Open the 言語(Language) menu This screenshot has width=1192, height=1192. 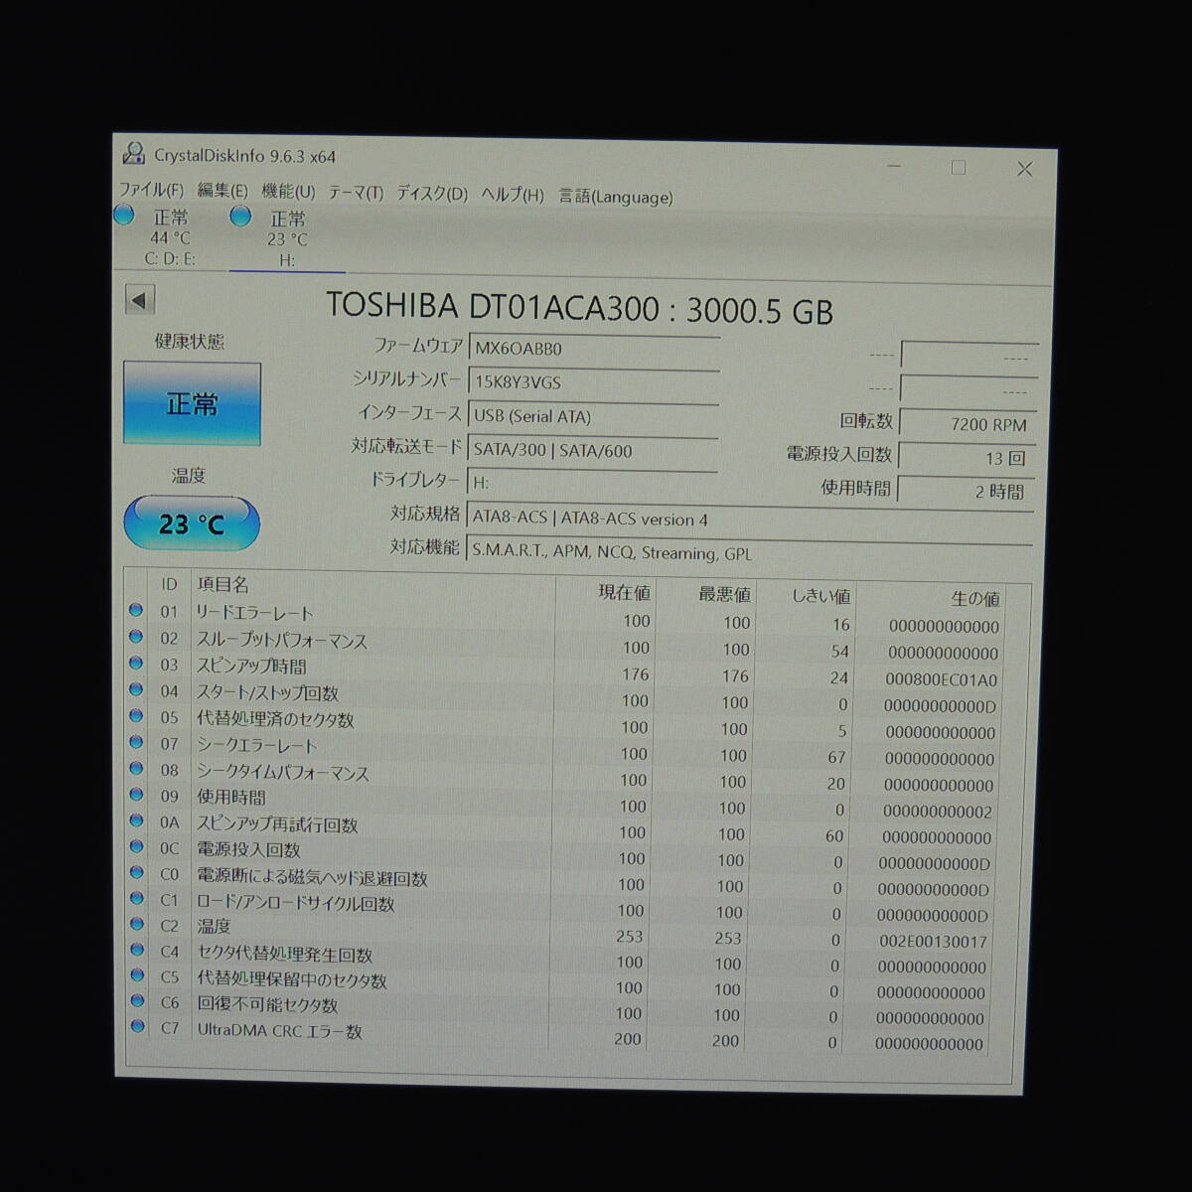pyautogui.click(x=616, y=197)
